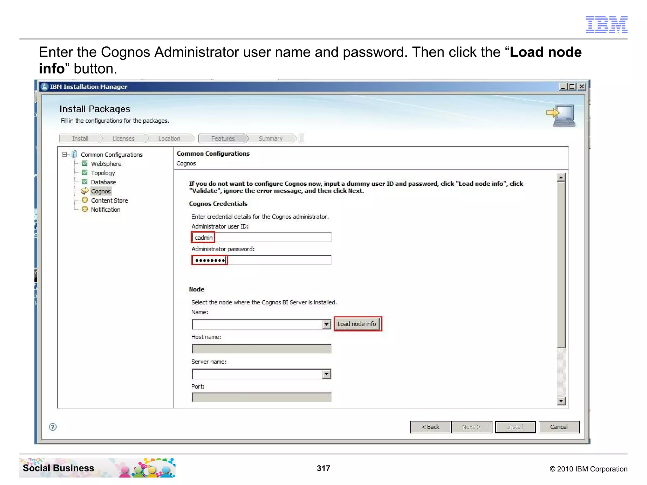Open the node Name dropdown
This screenshot has height=485, width=647.
[327, 324]
